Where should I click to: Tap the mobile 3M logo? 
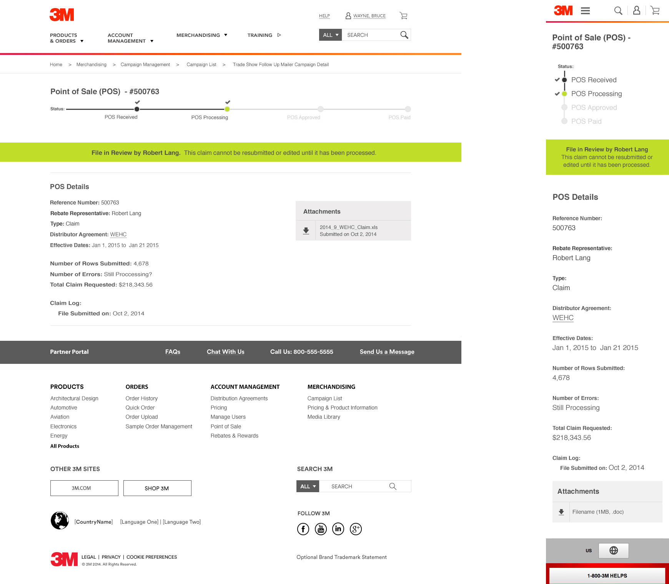(x=563, y=10)
